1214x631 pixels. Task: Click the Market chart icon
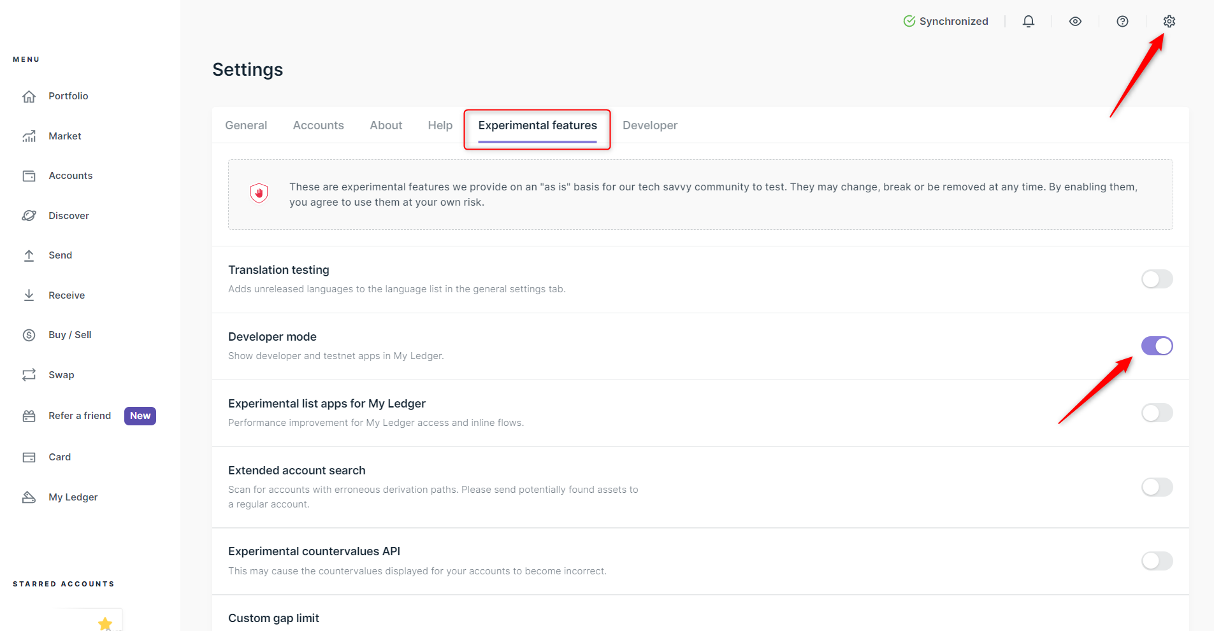point(29,136)
